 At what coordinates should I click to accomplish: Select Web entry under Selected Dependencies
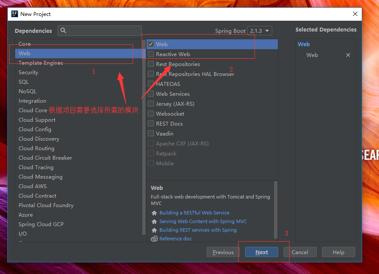click(312, 55)
